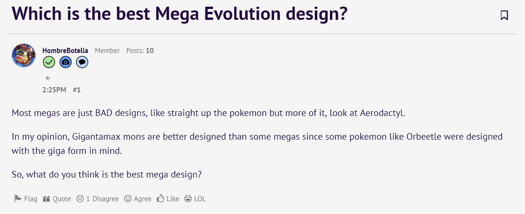Open HombreBotella's avatar picture

pyautogui.click(x=24, y=55)
